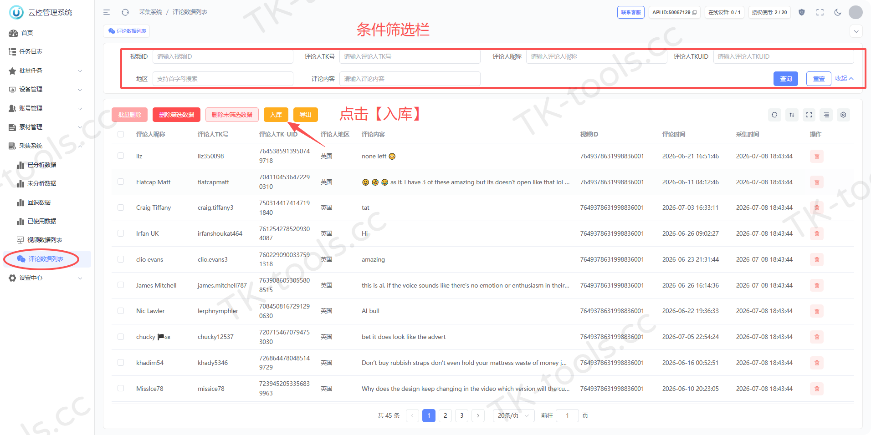
Task: Focus the 评论内容 input field
Action: (x=410, y=79)
